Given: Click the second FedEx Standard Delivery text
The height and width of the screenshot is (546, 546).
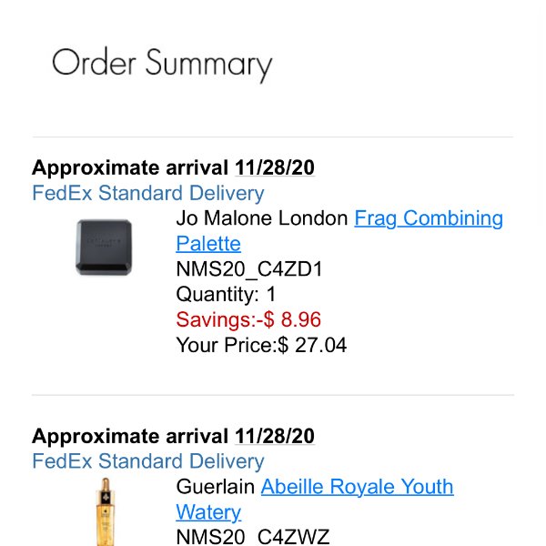Looking at the screenshot, I should pos(148,461).
